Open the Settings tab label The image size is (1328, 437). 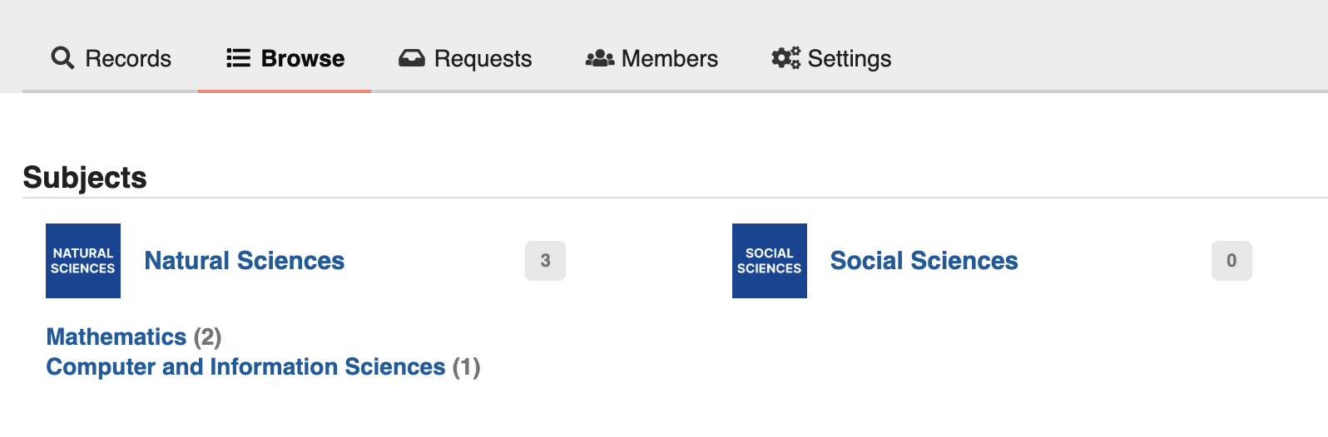pyautogui.click(x=850, y=59)
